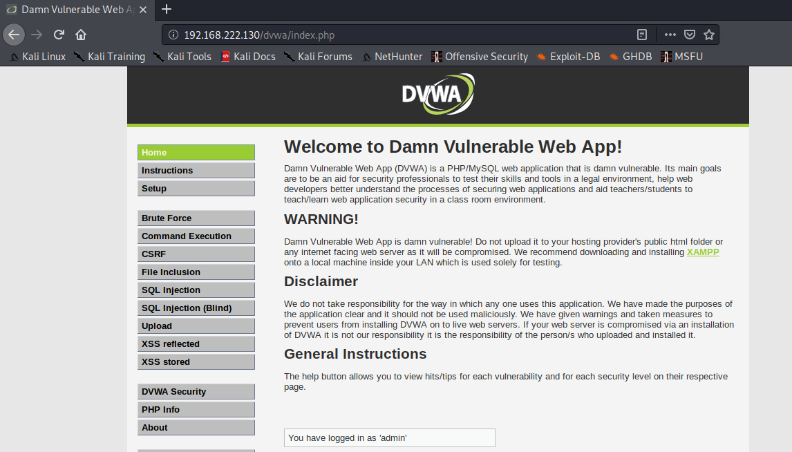Click the Welcome to Damn Vulnerable Web App heading
The width and height of the screenshot is (792, 452).
[453, 147]
